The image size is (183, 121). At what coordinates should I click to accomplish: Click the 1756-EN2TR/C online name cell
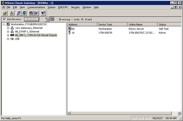142,33
